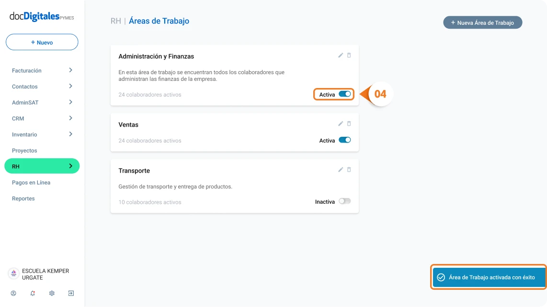Viewport: 547px width, 307px height.
Task: Click the pencil edit icon for Ventas
Action: (x=341, y=124)
